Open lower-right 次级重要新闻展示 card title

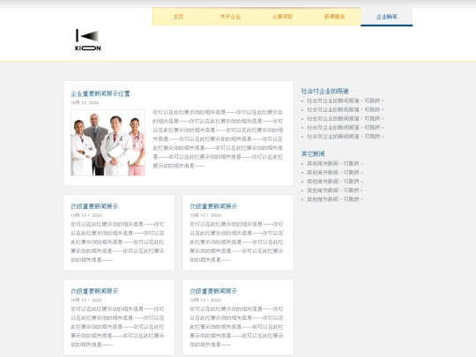click(213, 291)
